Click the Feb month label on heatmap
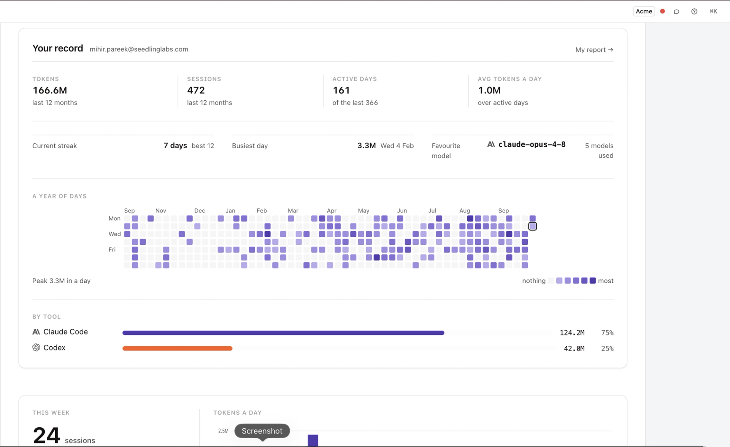This screenshot has height=447, width=730. tap(262, 211)
